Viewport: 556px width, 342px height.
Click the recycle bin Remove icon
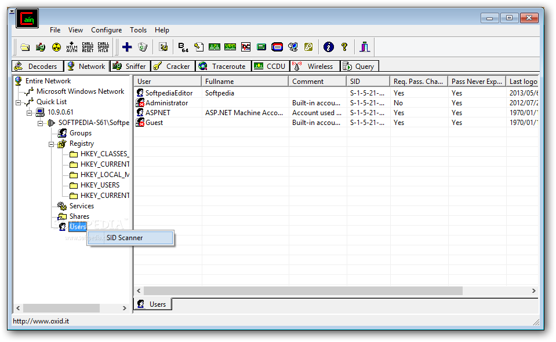tap(143, 47)
